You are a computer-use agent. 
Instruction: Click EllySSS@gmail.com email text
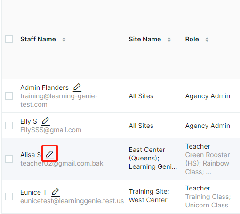(51, 130)
